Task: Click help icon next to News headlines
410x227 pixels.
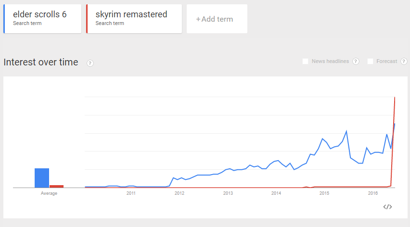Action: 356,61
